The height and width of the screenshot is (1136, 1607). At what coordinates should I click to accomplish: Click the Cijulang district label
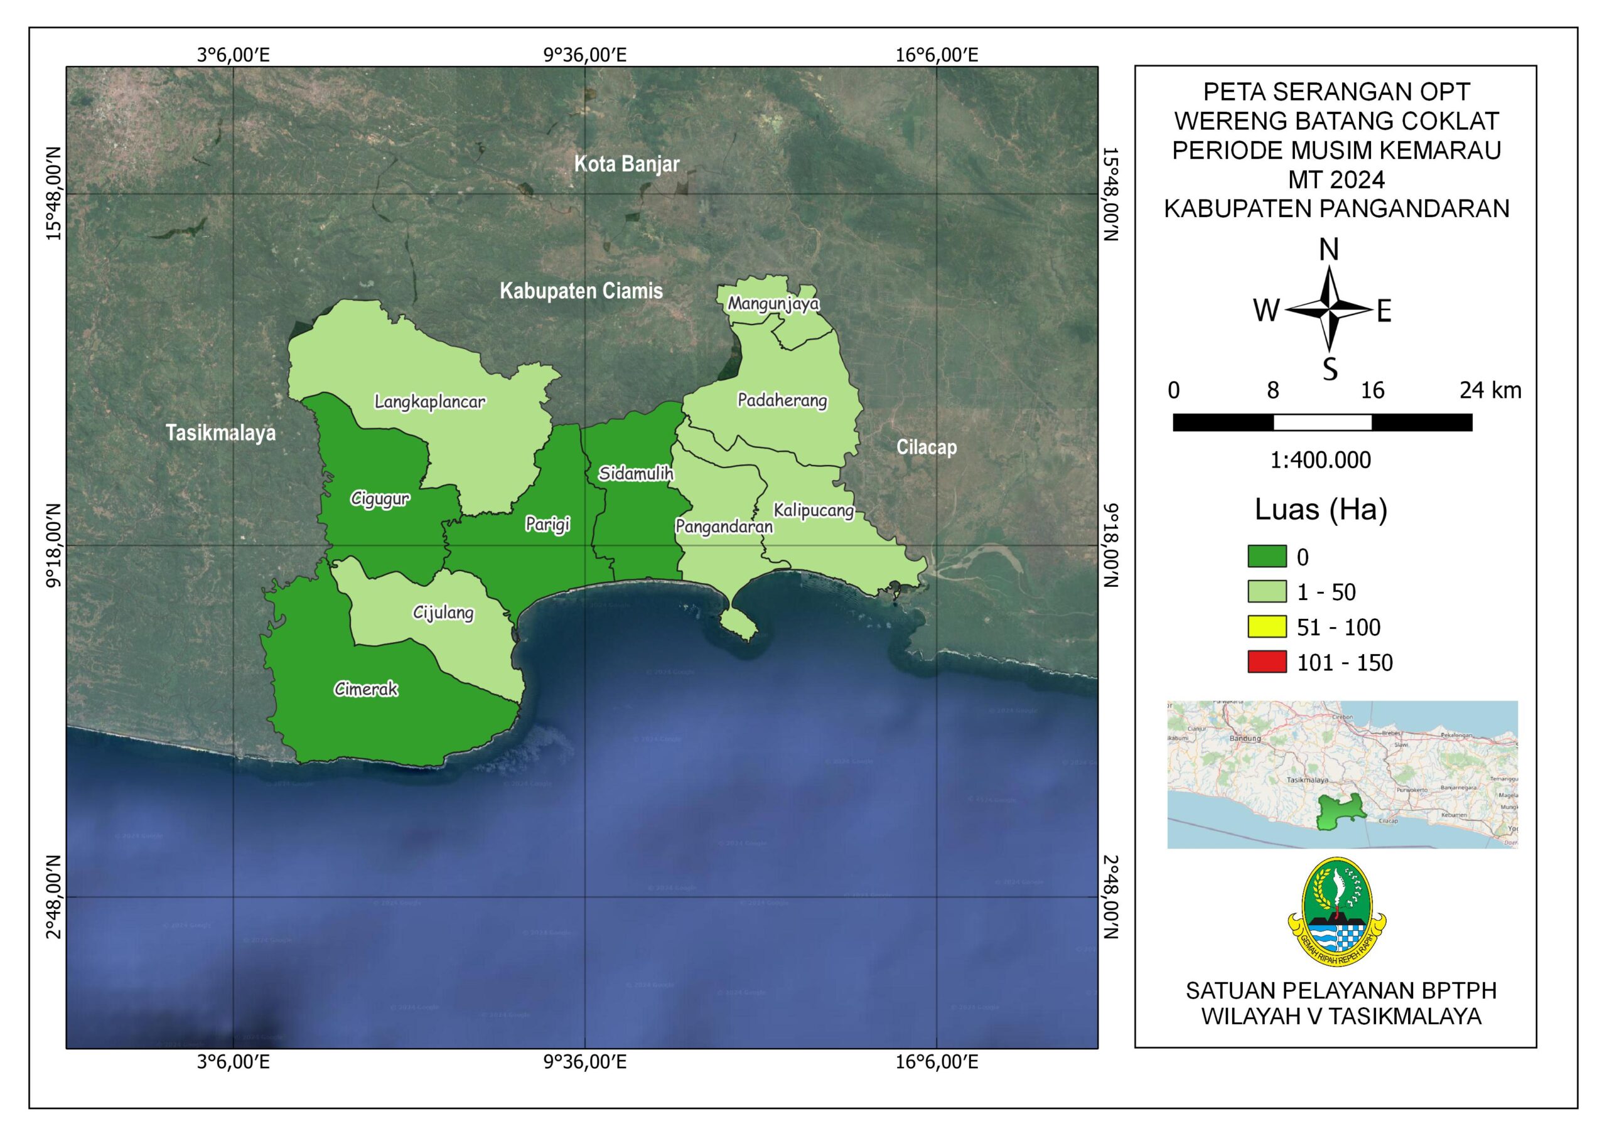(443, 613)
